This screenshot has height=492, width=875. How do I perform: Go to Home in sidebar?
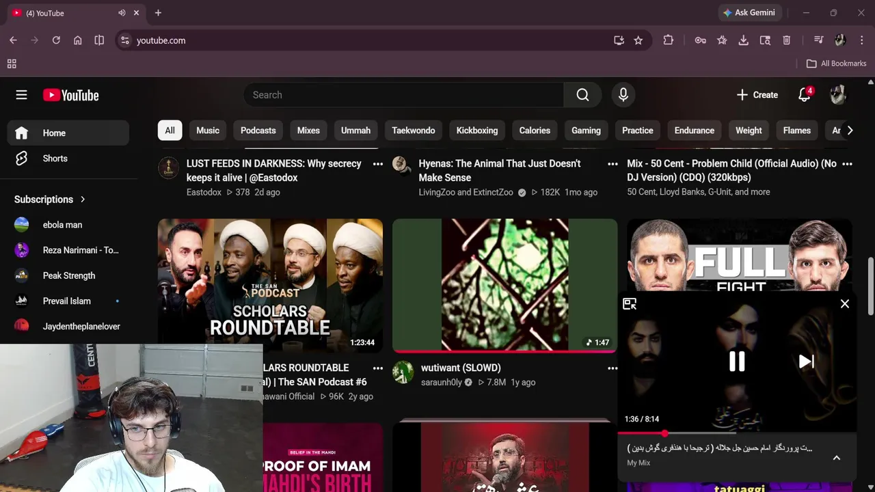coord(68,133)
